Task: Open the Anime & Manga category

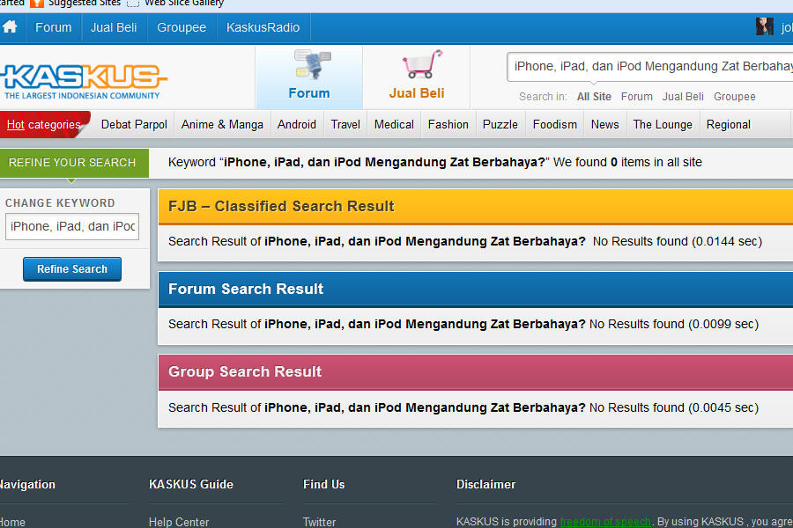Action: 222,124
